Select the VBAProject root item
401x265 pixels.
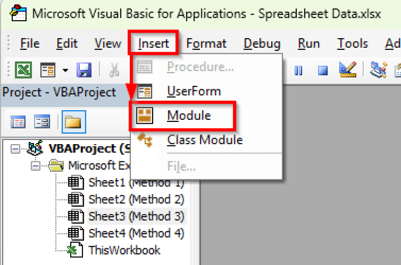pyautogui.click(x=89, y=148)
